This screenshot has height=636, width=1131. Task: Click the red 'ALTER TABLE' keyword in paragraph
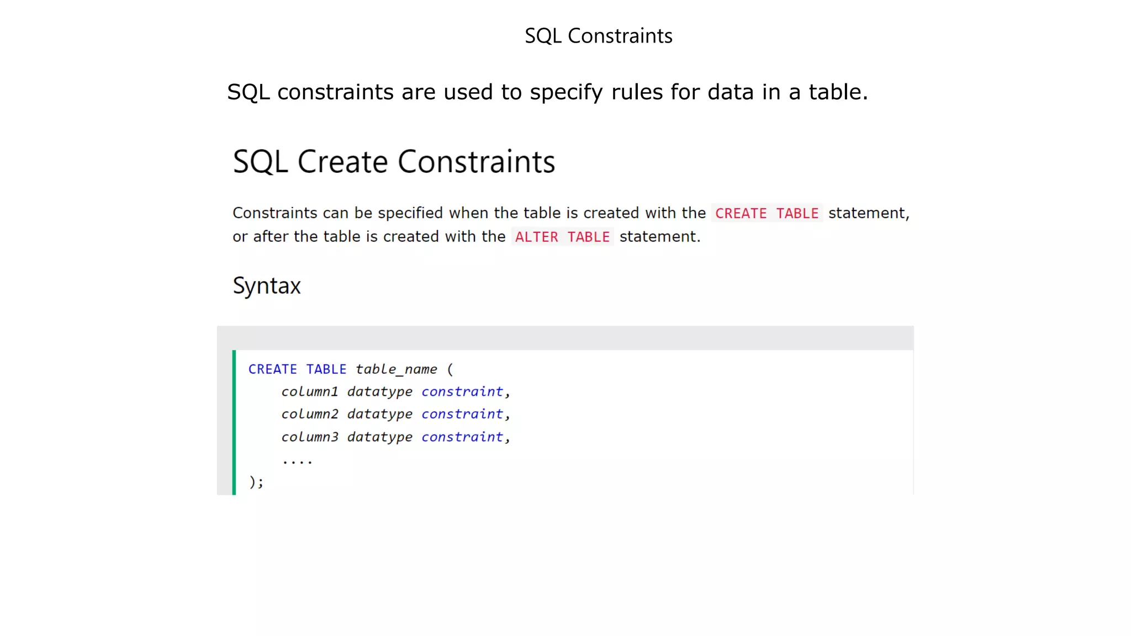click(562, 237)
